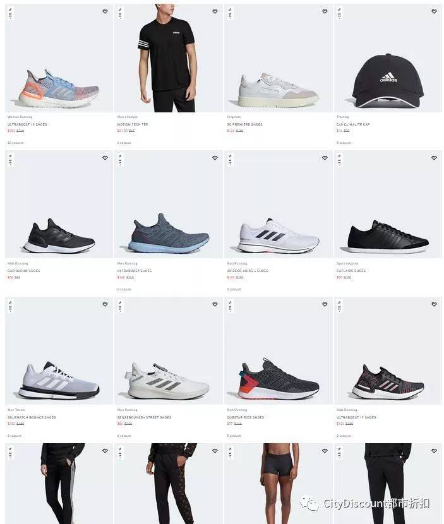
Task: Heart icon on black RapidaRun shoe
Action: pyautogui.click(x=105, y=158)
